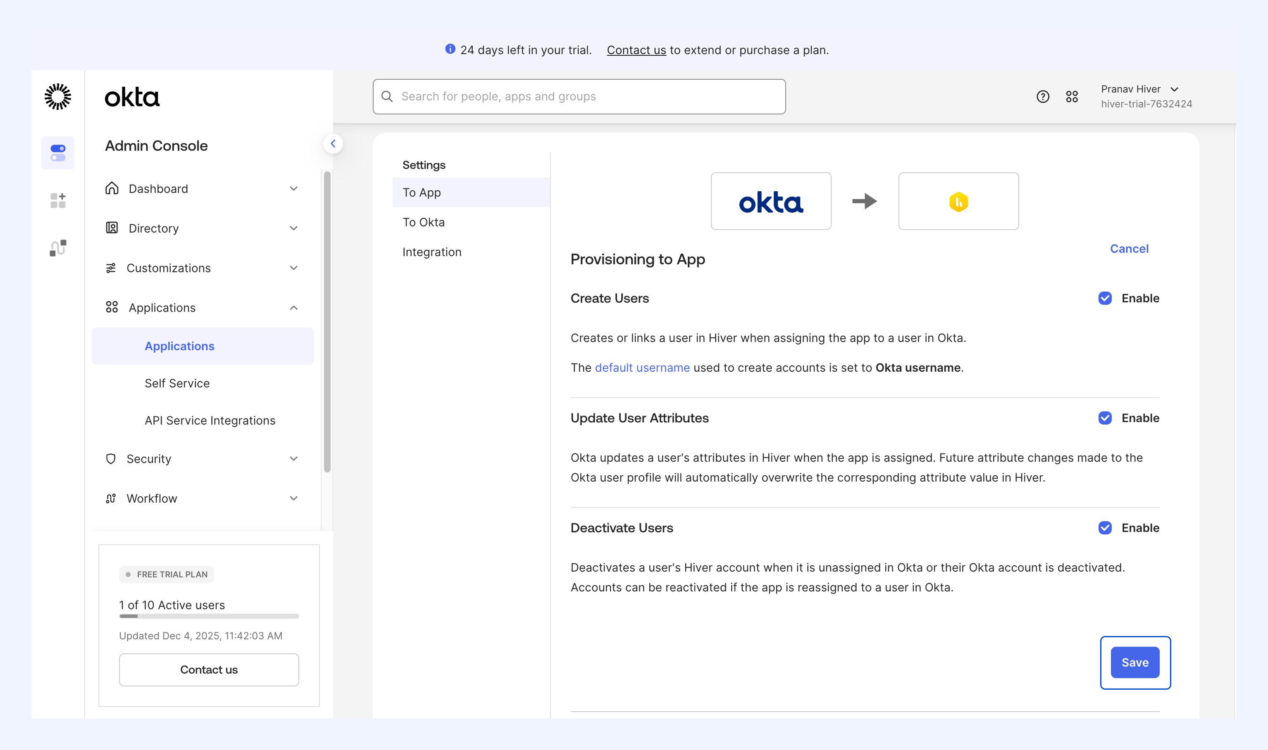Click the Directory contact-book icon
This screenshot has width=1268, height=750.
(x=112, y=228)
